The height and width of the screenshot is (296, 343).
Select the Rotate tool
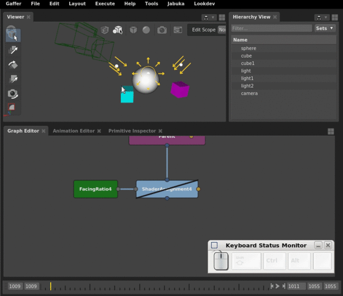tap(13, 64)
